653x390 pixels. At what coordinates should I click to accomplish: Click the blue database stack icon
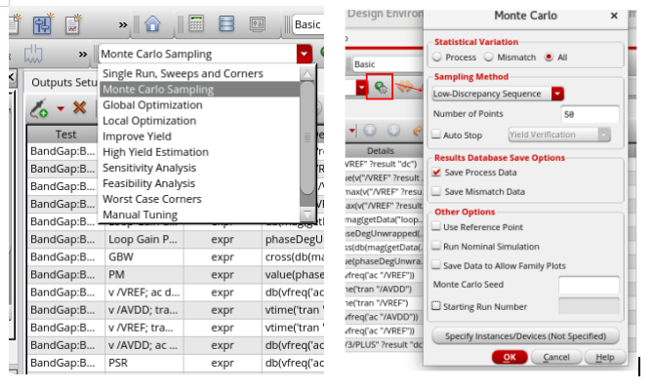tap(226, 23)
